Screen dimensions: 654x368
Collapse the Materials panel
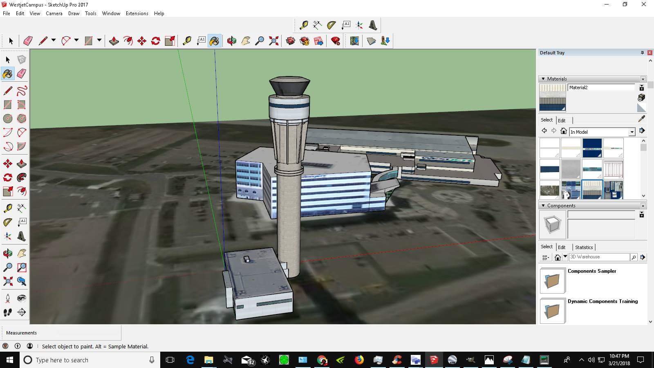coord(543,79)
